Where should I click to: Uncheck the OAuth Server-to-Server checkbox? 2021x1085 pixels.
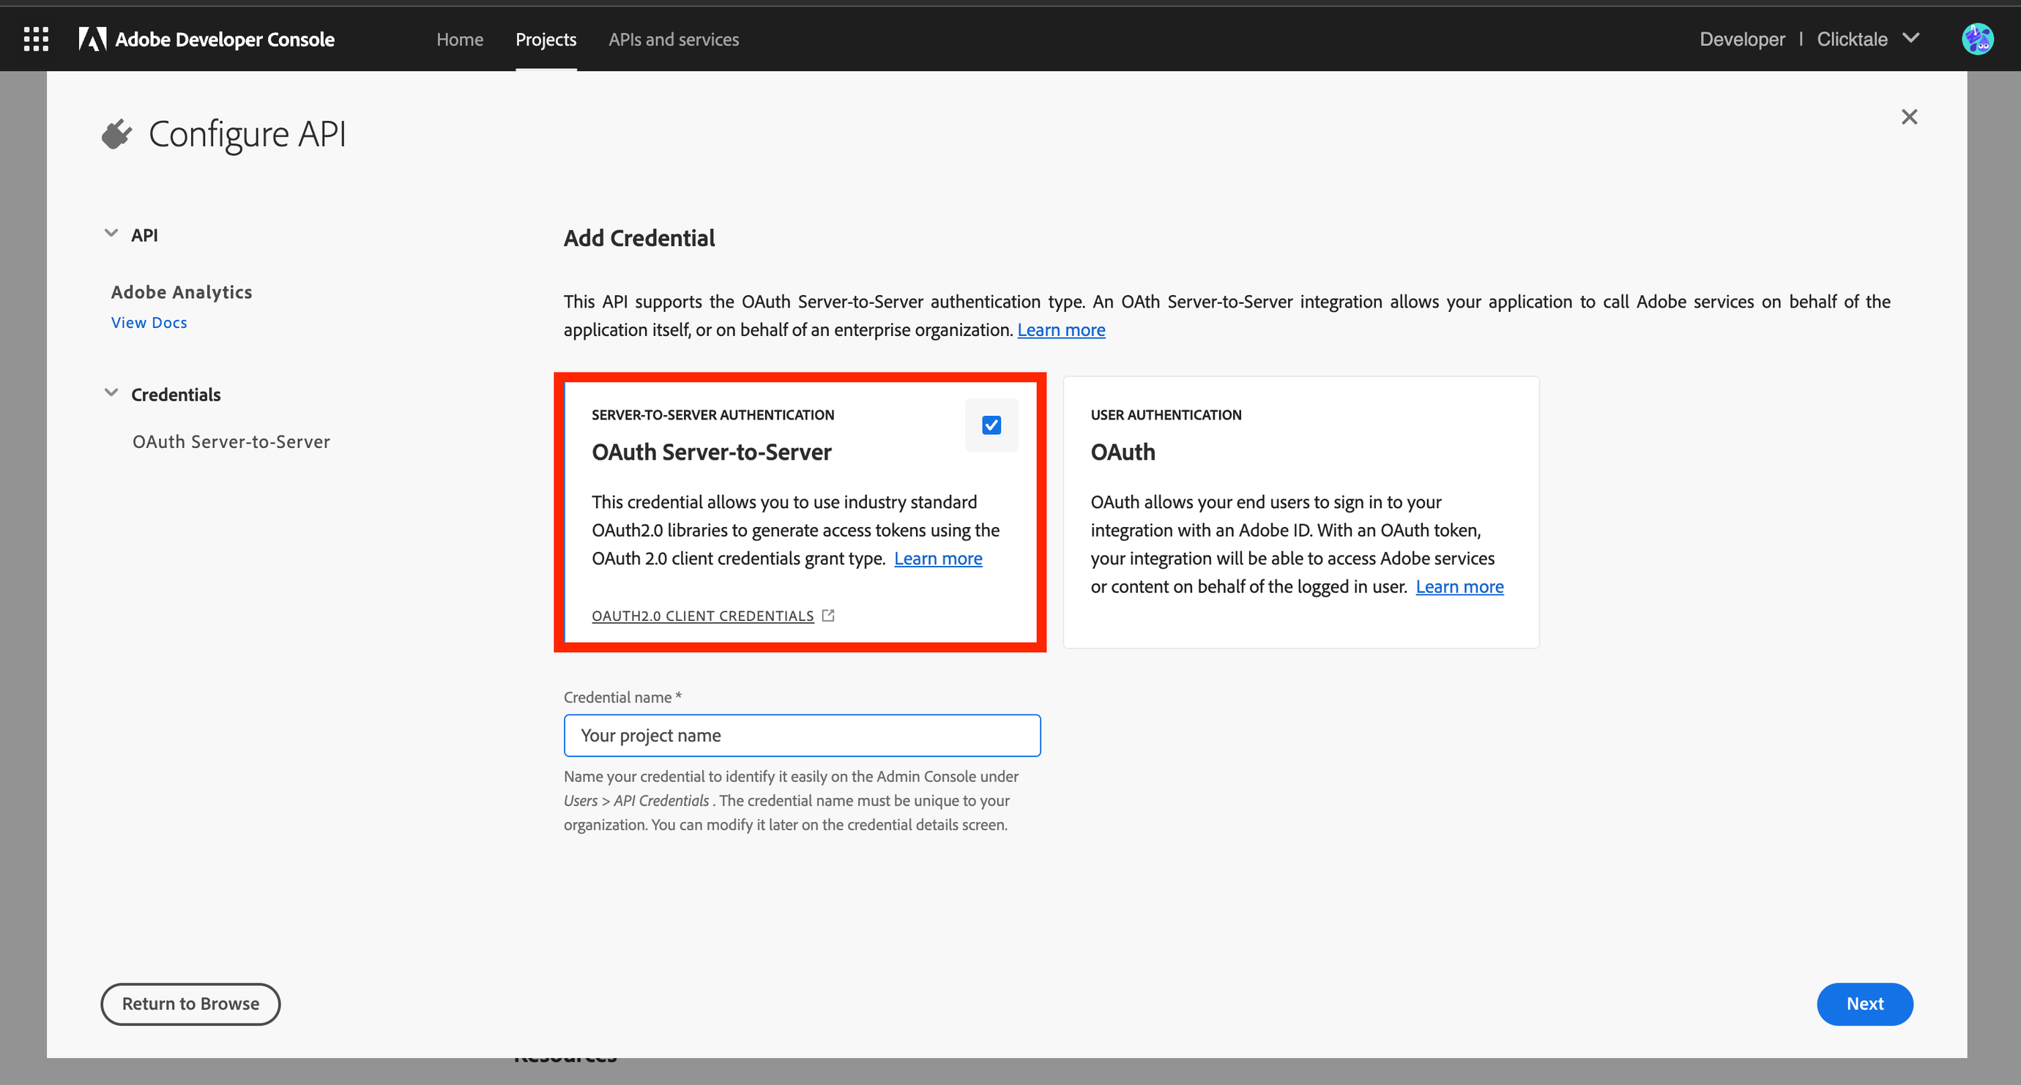[991, 425]
